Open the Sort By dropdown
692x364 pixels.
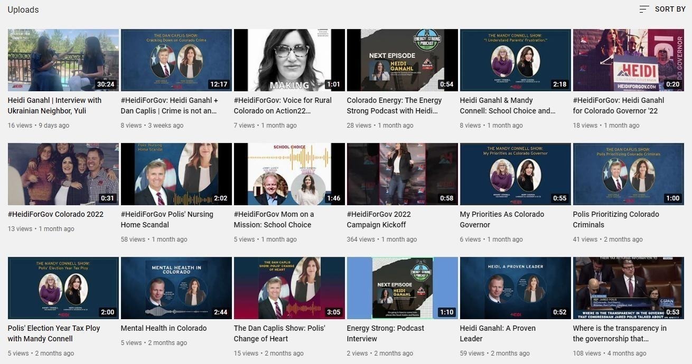point(669,9)
